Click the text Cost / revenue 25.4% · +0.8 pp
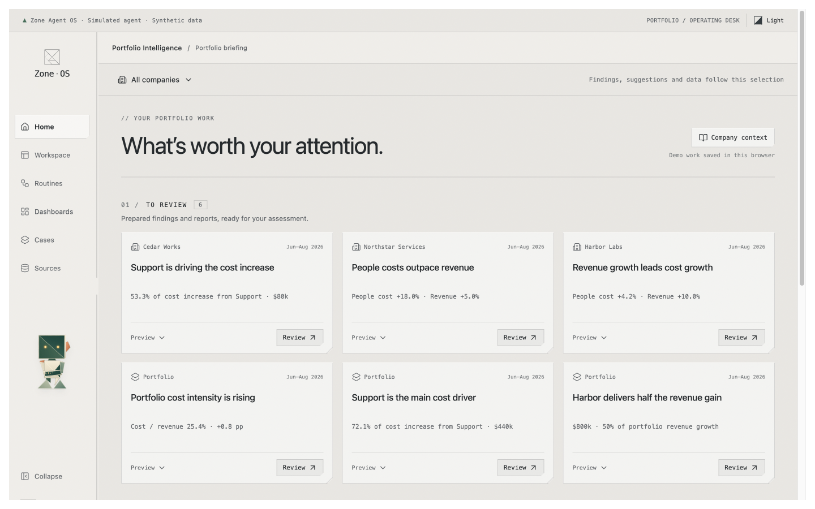 click(187, 426)
